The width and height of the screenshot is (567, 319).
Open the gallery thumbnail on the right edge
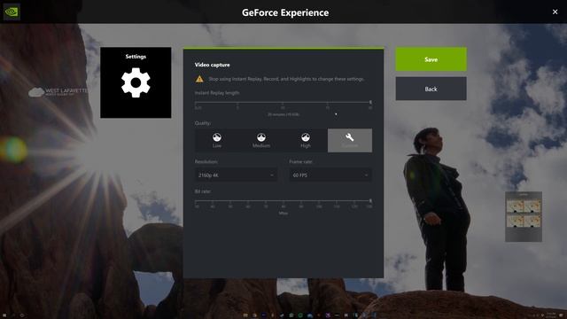coord(524,216)
